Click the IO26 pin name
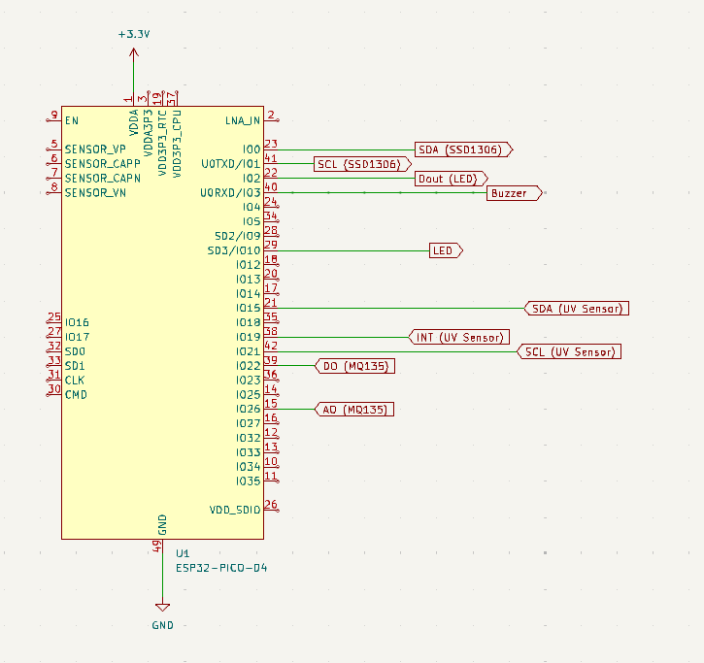Image resolution: width=704 pixels, height=663 pixels. [249, 409]
